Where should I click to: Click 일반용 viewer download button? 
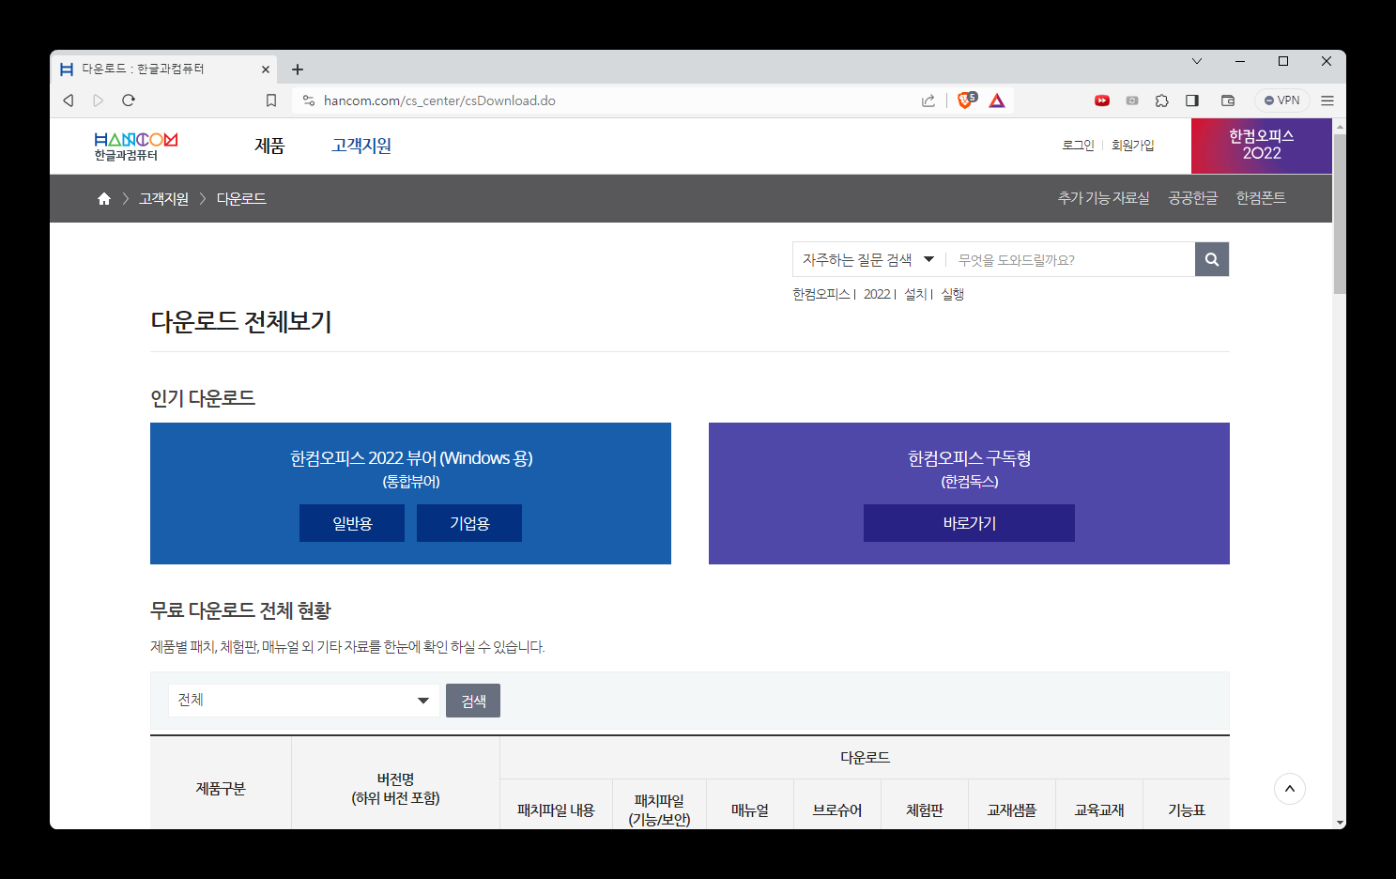[x=352, y=523]
